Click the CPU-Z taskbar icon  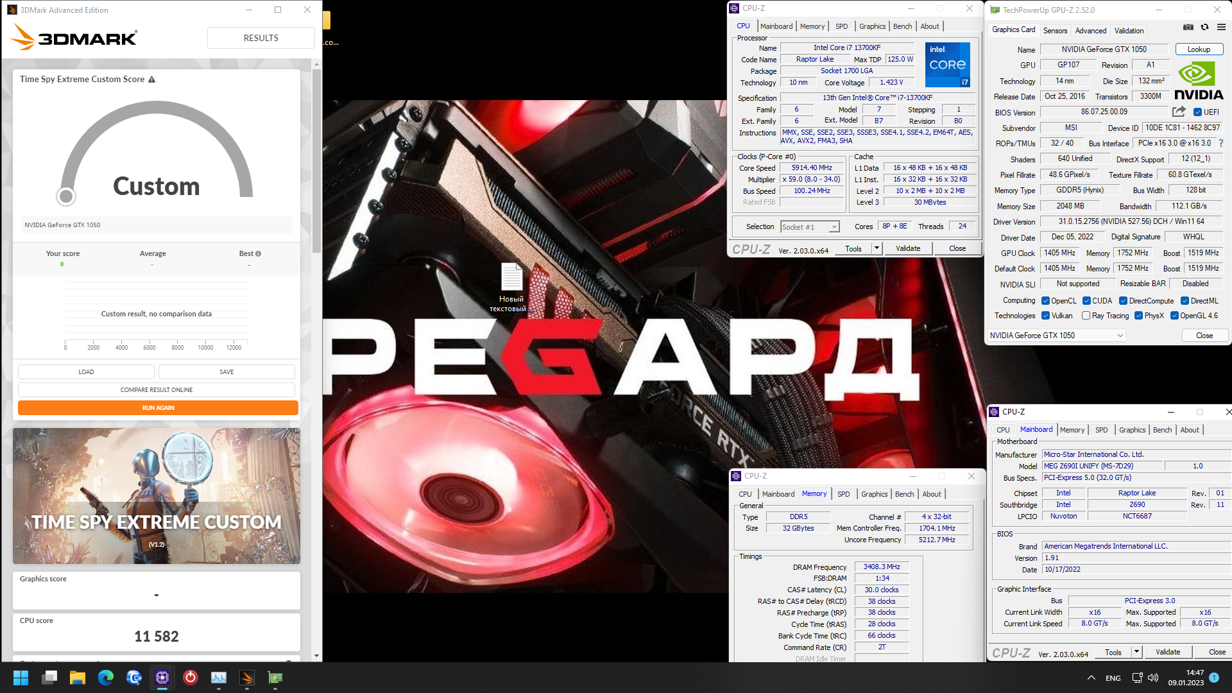click(162, 678)
